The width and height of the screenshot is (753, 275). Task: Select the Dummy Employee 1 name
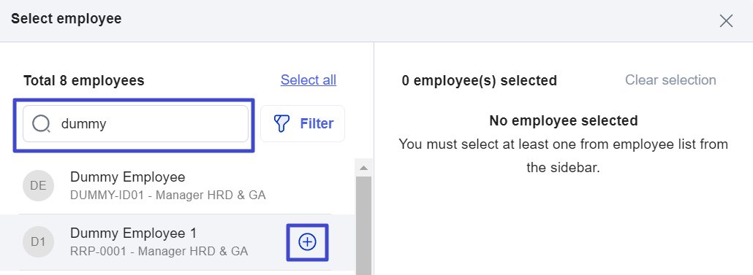click(x=134, y=233)
